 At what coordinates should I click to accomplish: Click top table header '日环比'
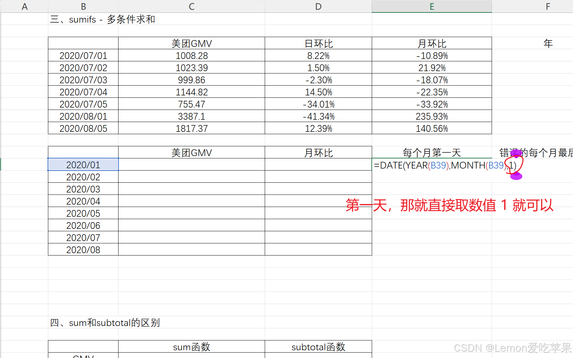[318, 43]
